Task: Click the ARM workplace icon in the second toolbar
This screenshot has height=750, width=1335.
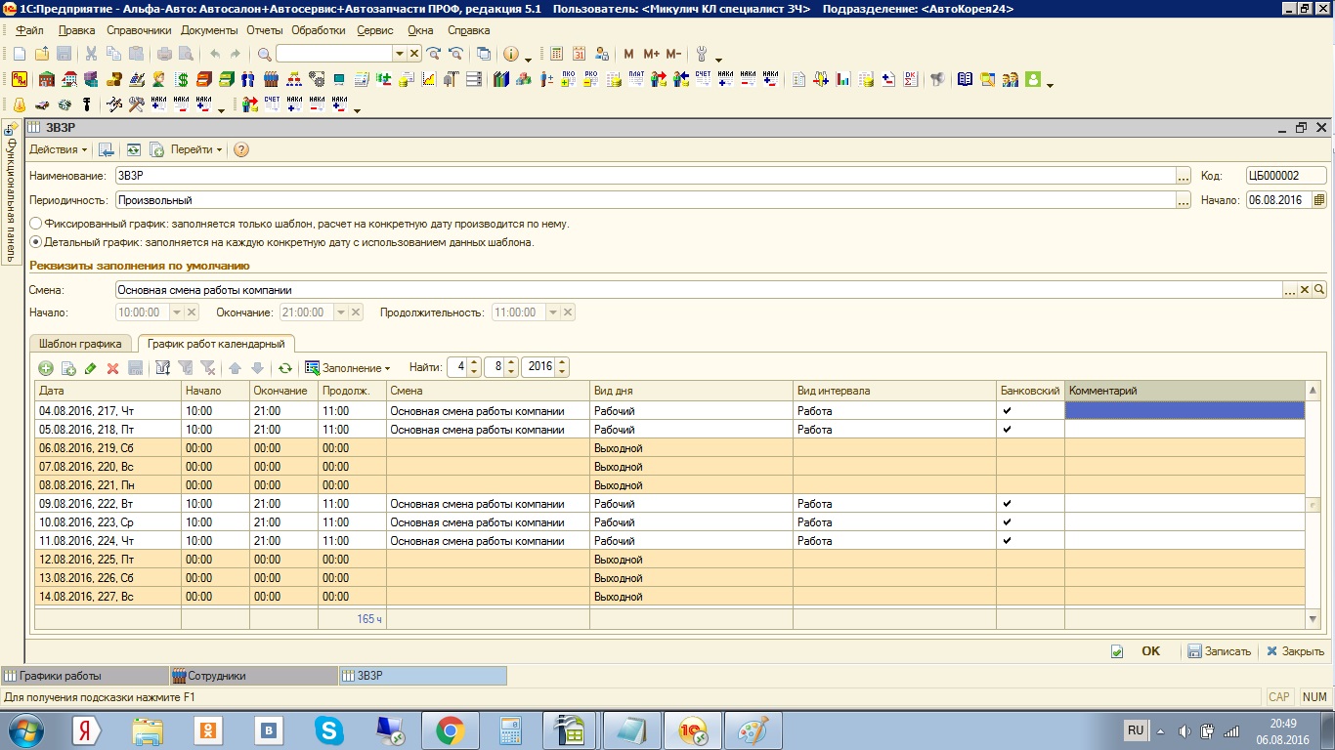Action: [19, 79]
